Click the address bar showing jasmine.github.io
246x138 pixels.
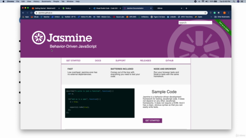click(121, 13)
